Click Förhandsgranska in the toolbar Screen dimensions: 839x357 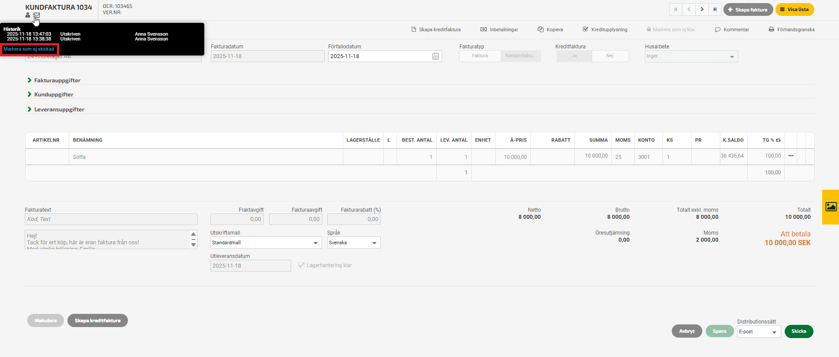(791, 29)
